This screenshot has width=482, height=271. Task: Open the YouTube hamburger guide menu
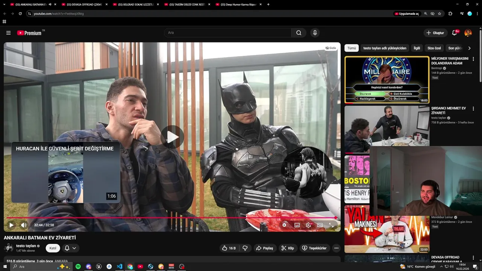[x=8, y=33]
